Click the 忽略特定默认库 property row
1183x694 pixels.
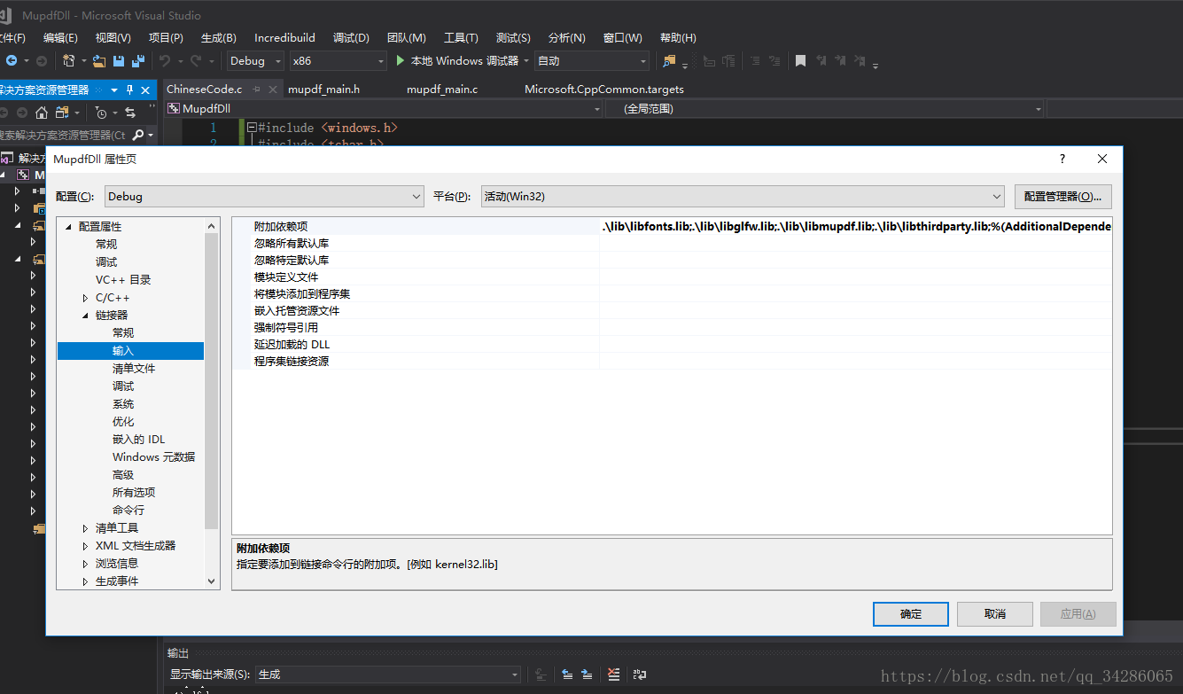pos(672,261)
